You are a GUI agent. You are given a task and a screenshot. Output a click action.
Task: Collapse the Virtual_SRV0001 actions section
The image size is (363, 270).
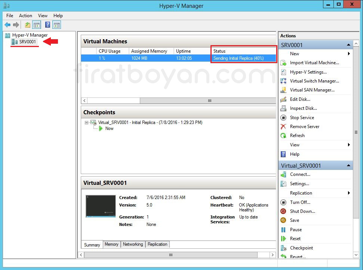tap(349, 165)
